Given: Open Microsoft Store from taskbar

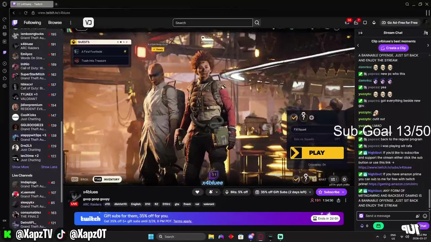Looking at the screenshot, I should 241,237.
